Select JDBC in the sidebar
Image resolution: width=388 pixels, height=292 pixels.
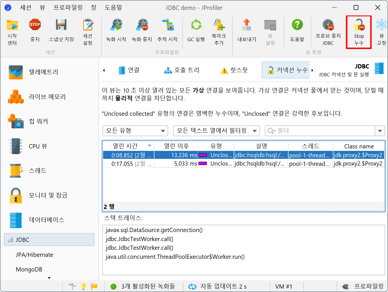pyautogui.click(x=49, y=240)
